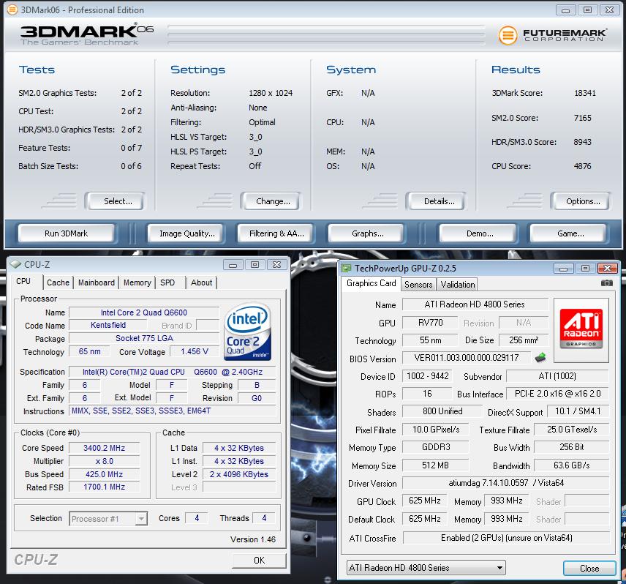The height and width of the screenshot is (584, 626).
Task: Switch to the Mainboard tab in CPU-Z
Action: coord(97,282)
